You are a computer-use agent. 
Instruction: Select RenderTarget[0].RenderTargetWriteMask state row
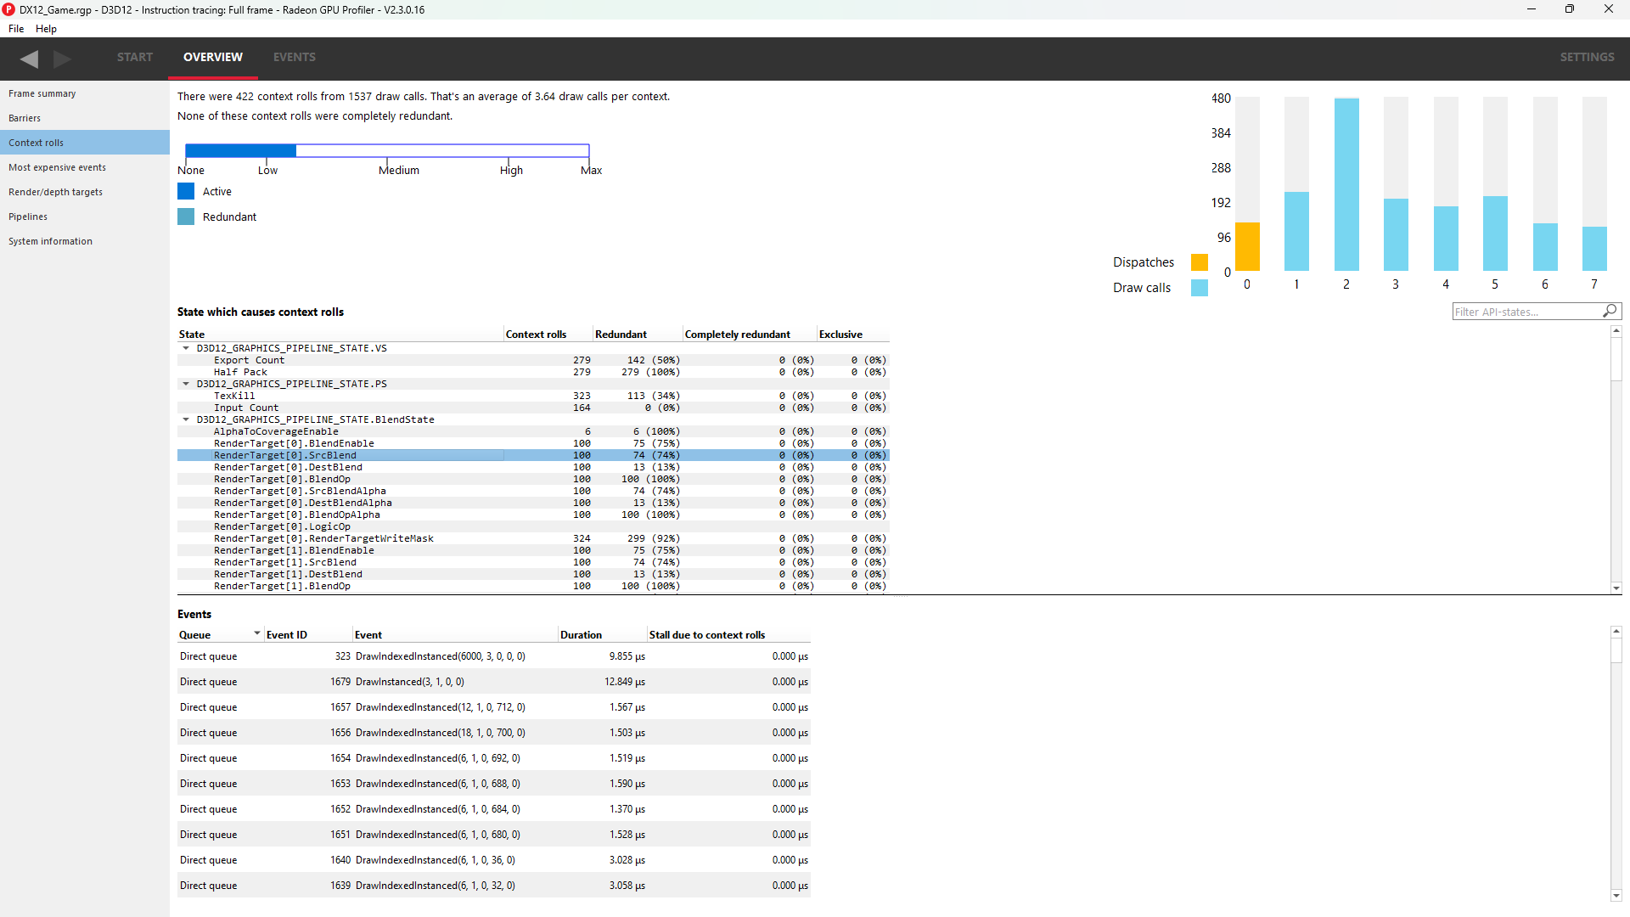click(323, 538)
